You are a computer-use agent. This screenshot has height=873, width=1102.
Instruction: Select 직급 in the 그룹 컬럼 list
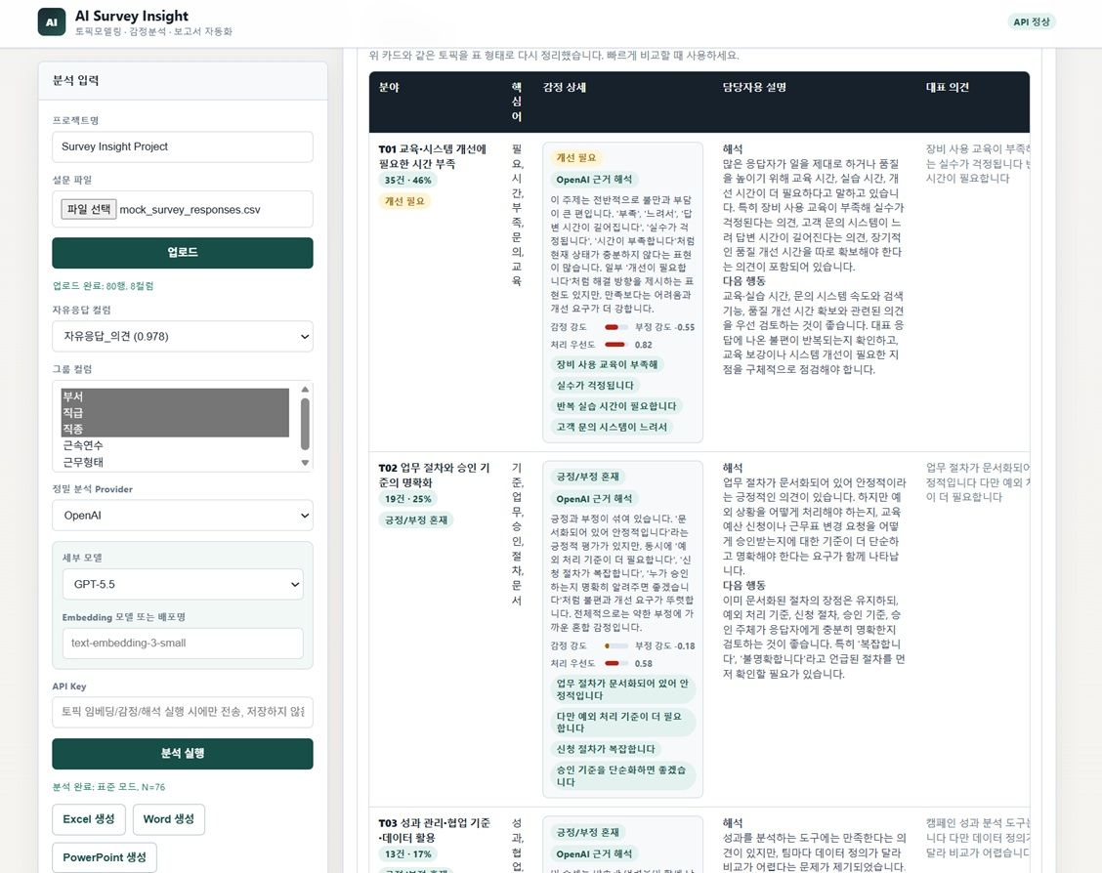click(x=175, y=412)
